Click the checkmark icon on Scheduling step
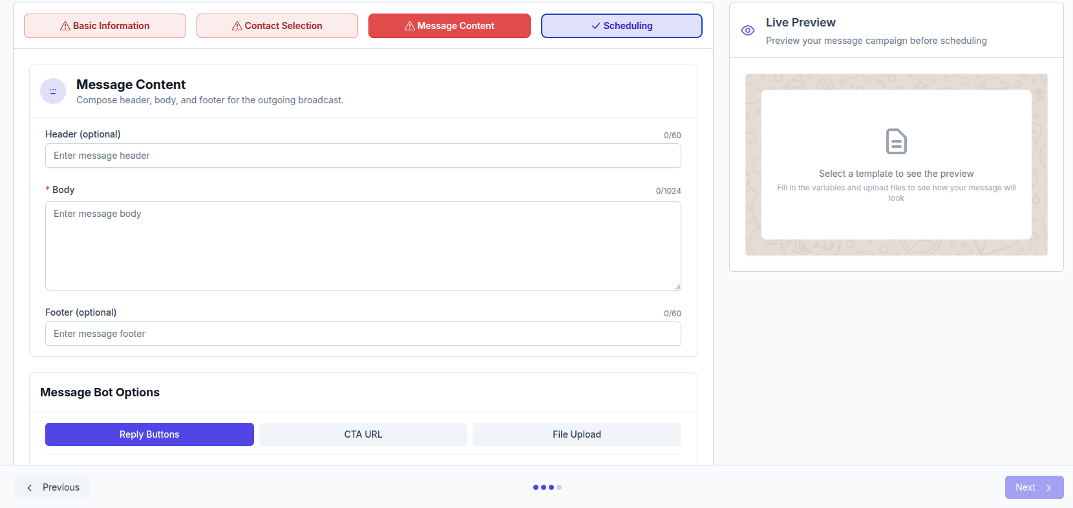1073x508 pixels. pos(596,26)
